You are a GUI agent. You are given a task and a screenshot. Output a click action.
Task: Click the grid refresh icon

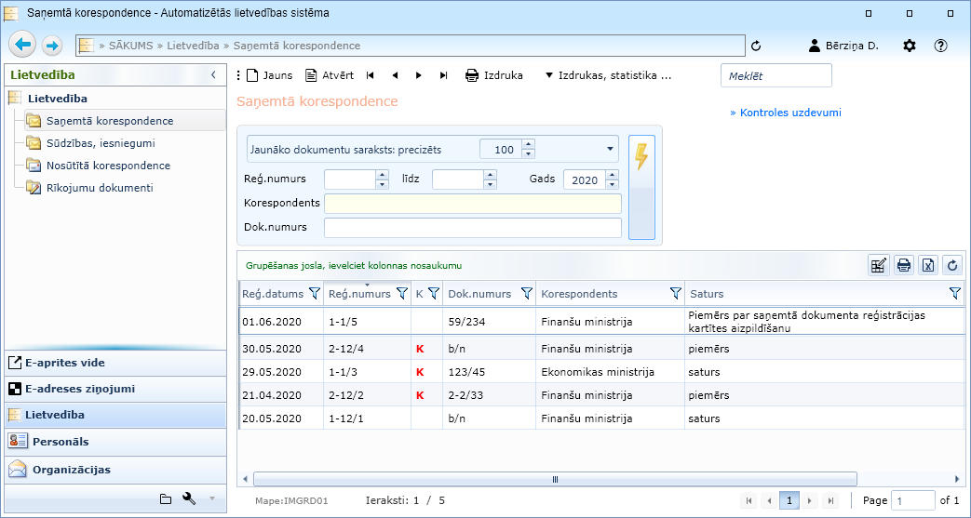[x=951, y=266]
